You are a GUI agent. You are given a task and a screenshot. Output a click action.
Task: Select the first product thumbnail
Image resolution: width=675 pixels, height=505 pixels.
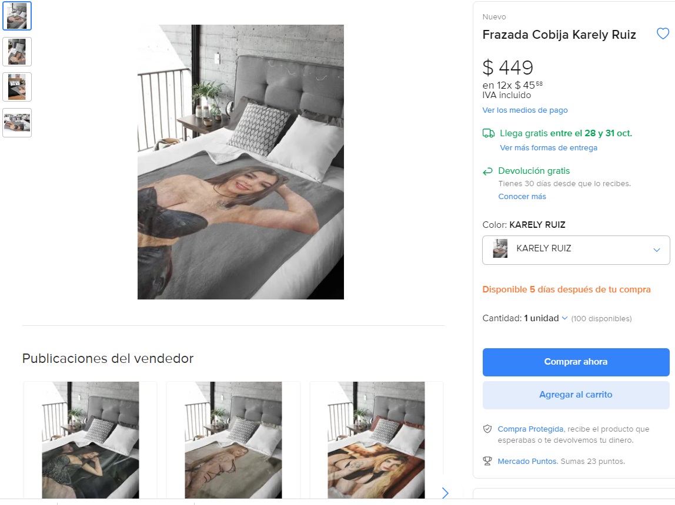[16, 16]
